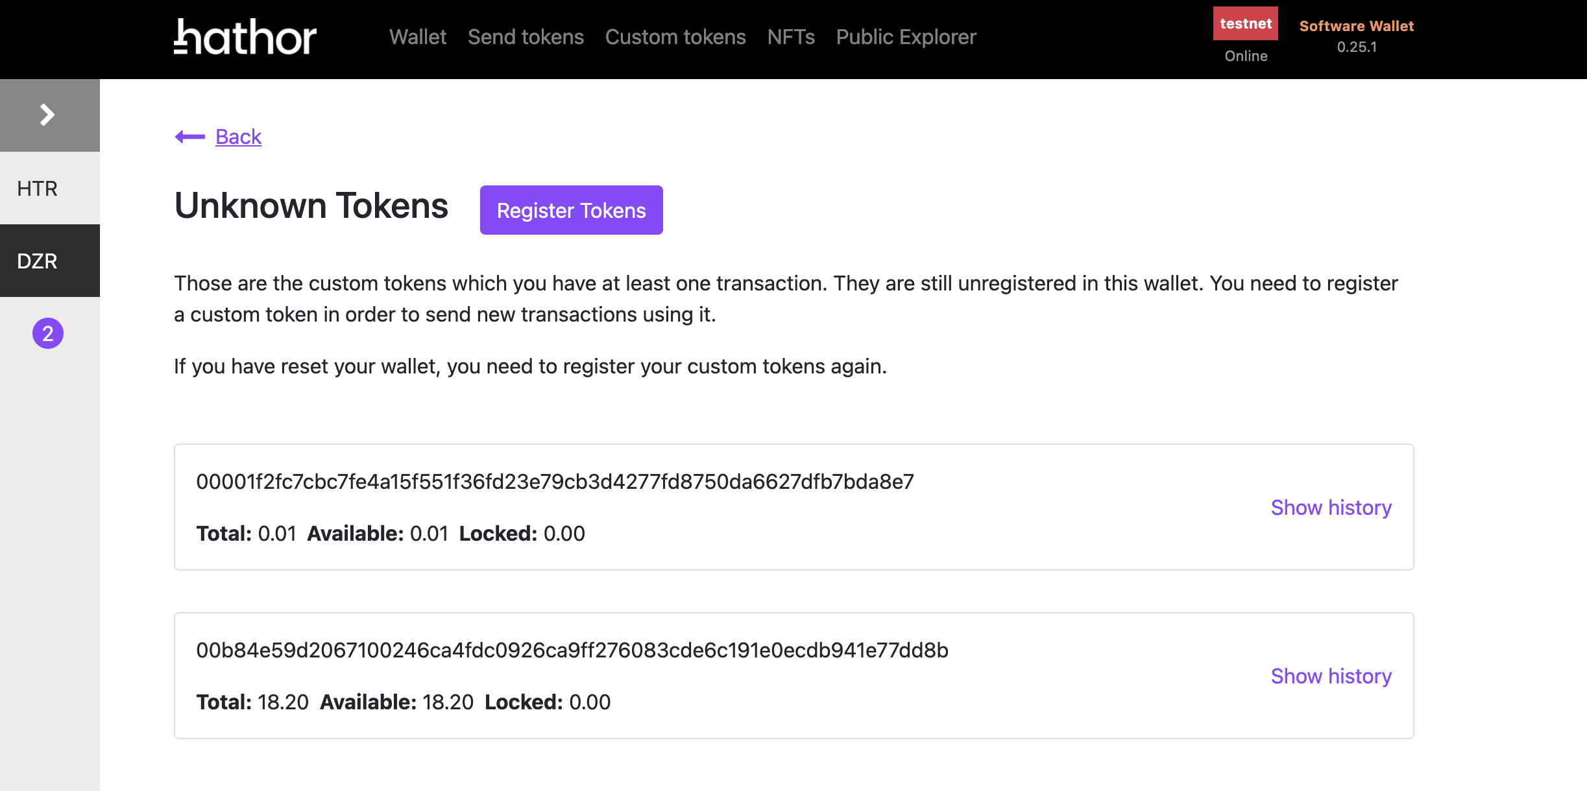The image size is (1587, 791).
Task: Click the Online network status indicator
Action: click(1245, 56)
